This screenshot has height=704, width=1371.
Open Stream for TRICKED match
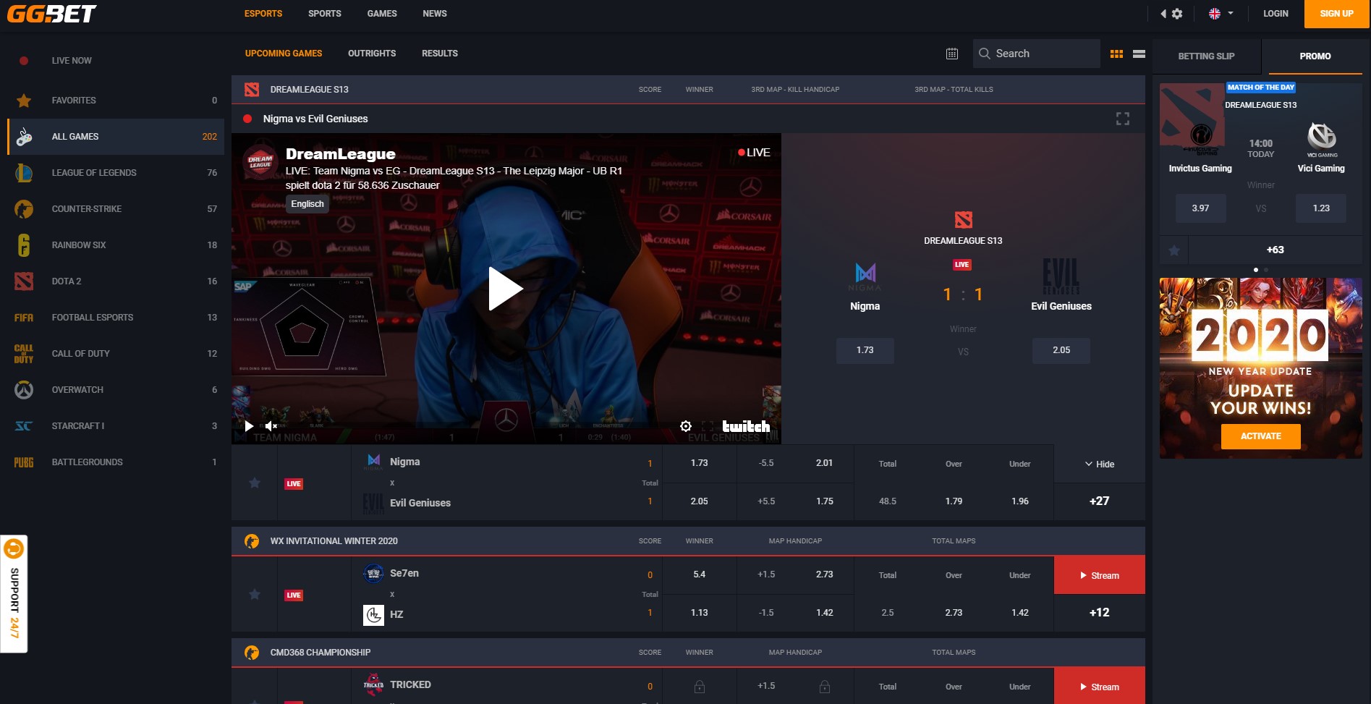click(x=1099, y=686)
